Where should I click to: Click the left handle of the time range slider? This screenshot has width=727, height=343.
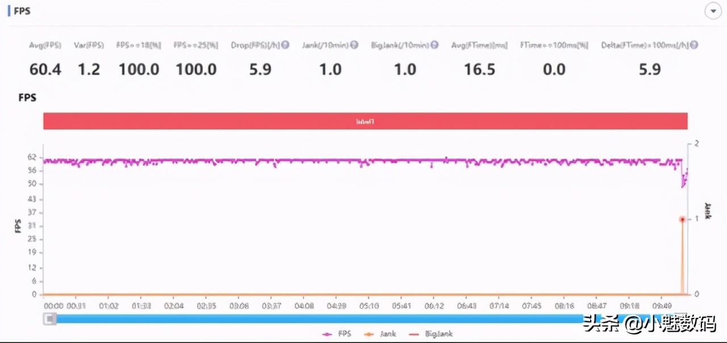(51, 319)
